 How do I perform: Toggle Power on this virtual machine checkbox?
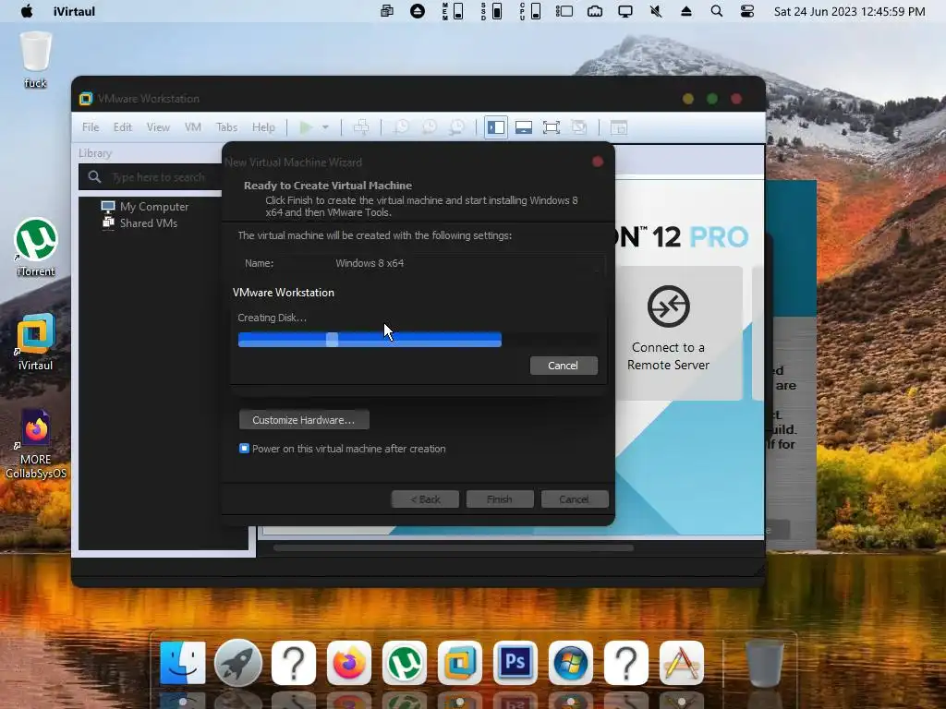tap(244, 448)
